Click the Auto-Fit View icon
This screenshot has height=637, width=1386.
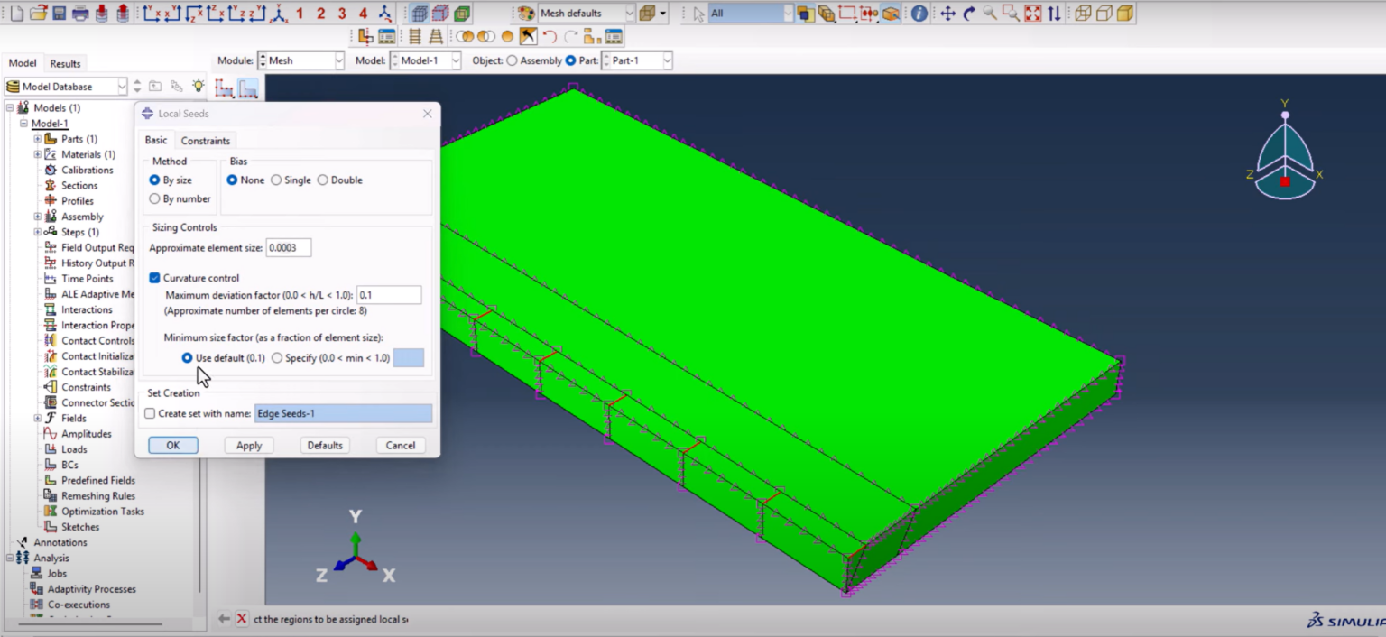coord(1031,13)
